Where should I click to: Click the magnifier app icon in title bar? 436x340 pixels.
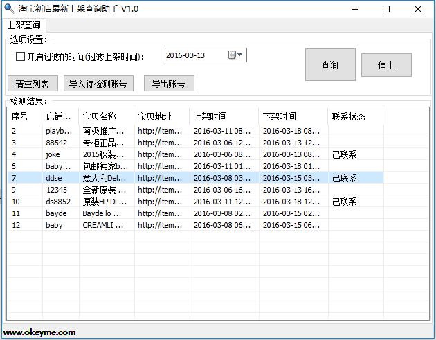pyautogui.click(x=10, y=8)
